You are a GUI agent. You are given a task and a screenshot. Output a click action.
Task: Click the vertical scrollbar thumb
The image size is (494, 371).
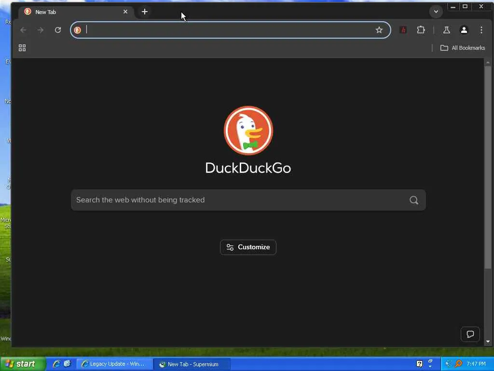[488, 167]
